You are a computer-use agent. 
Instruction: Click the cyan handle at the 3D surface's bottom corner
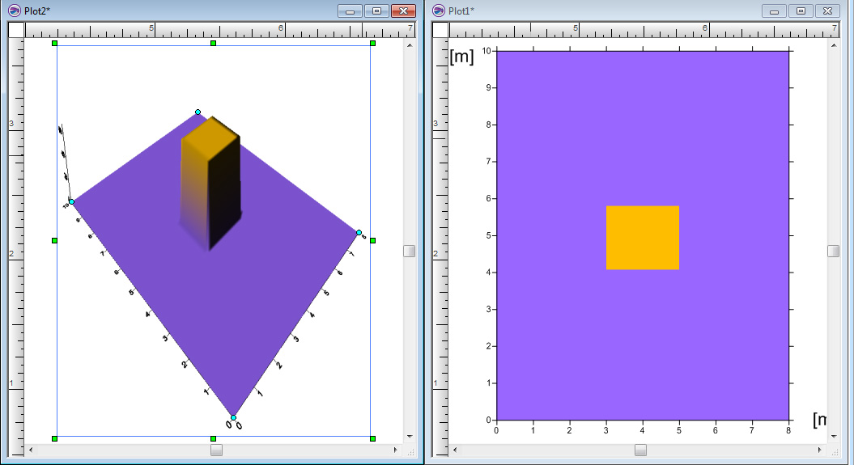[x=234, y=417]
